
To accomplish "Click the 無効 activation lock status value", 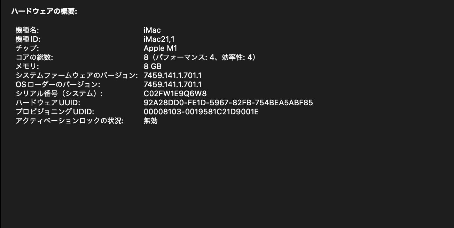I will [x=150, y=121].
